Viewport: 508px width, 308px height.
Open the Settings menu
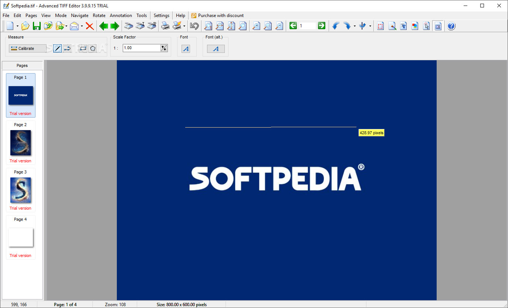click(x=162, y=16)
